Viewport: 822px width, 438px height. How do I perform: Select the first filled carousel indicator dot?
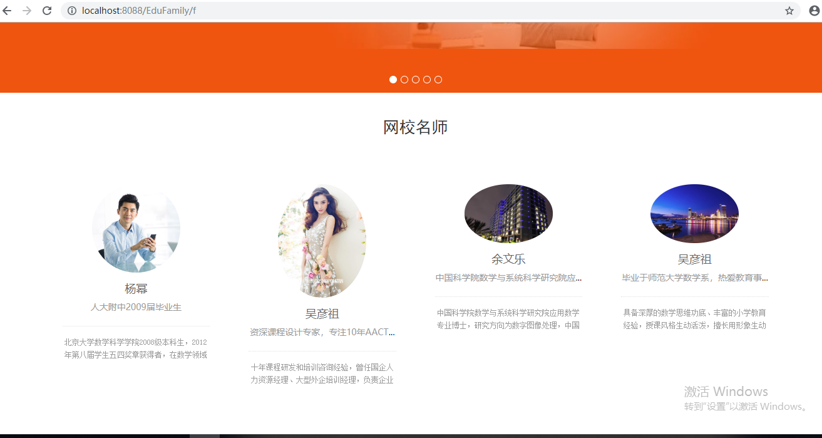pos(393,80)
